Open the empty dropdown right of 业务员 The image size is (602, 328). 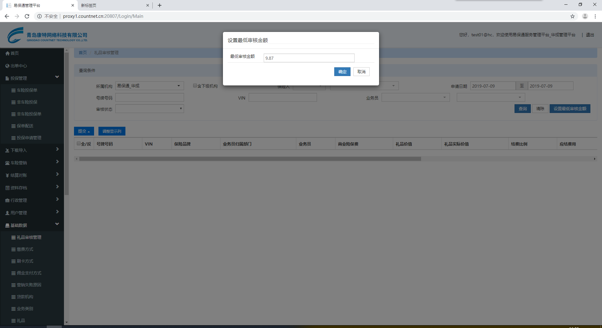pyautogui.click(x=491, y=98)
